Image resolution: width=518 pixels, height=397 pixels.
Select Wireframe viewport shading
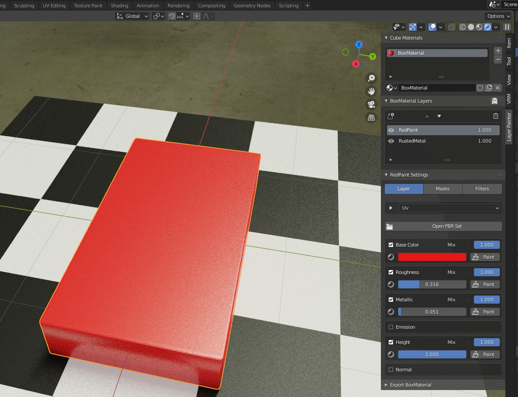coord(462,27)
